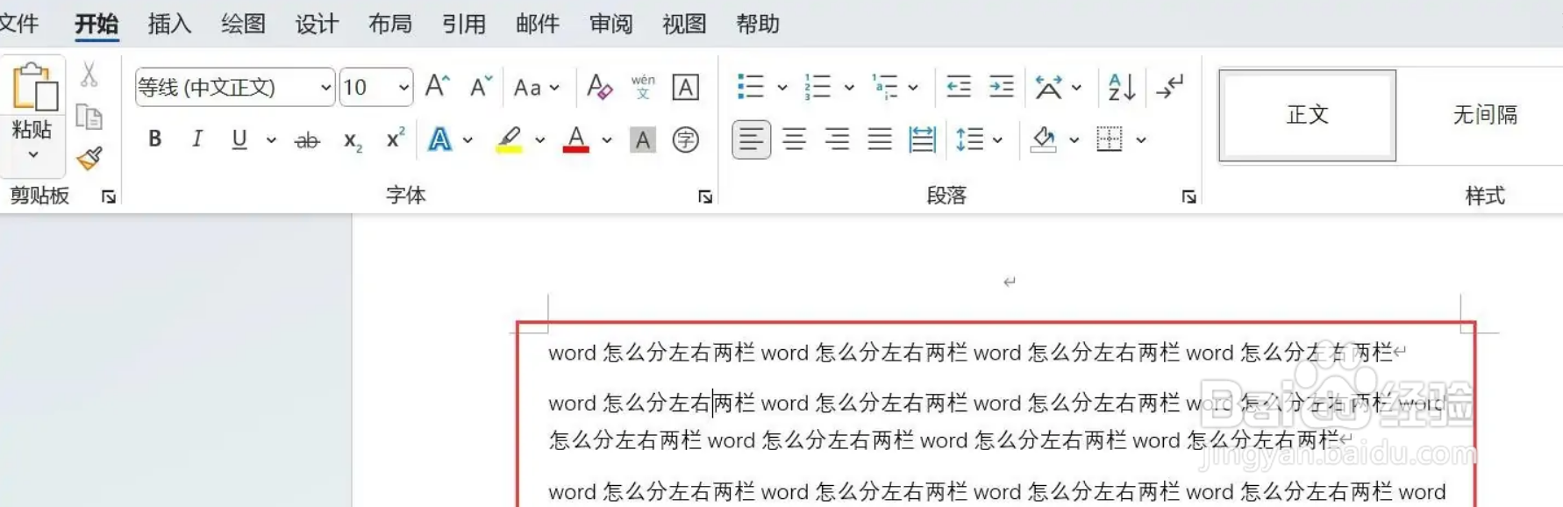The width and height of the screenshot is (1563, 507).
Task: Select the Format Painter brush
Action: pyautogui.click(x=89, y=159)
